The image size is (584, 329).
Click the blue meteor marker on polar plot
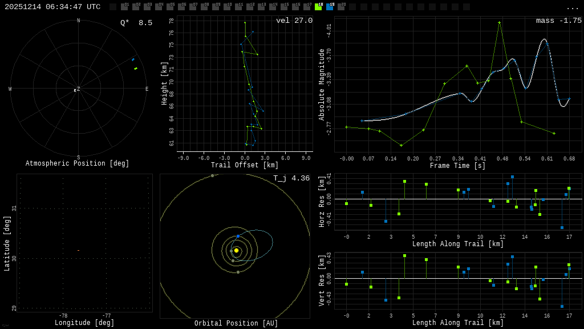[133, 59]
